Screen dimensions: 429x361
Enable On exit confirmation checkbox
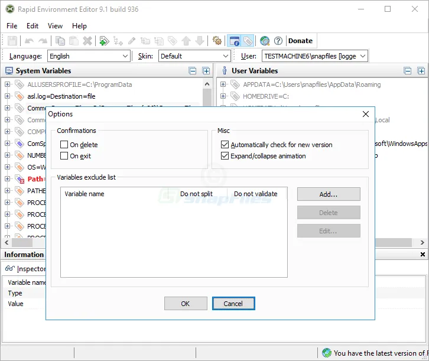[64, 155]
